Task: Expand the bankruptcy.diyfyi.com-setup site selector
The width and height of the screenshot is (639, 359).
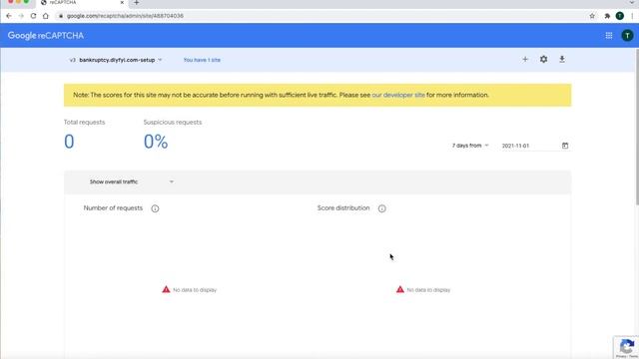Action: 116,60
